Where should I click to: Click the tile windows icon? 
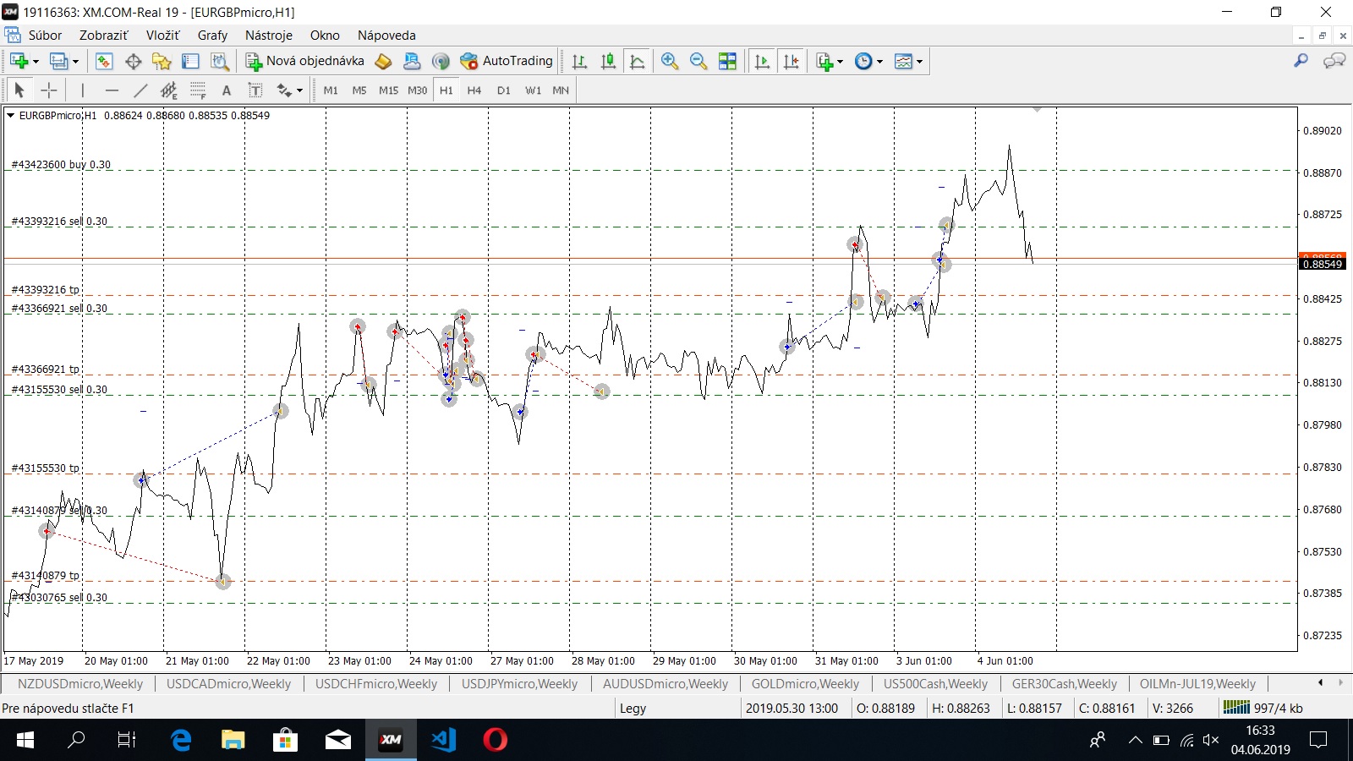coord(727,61)
